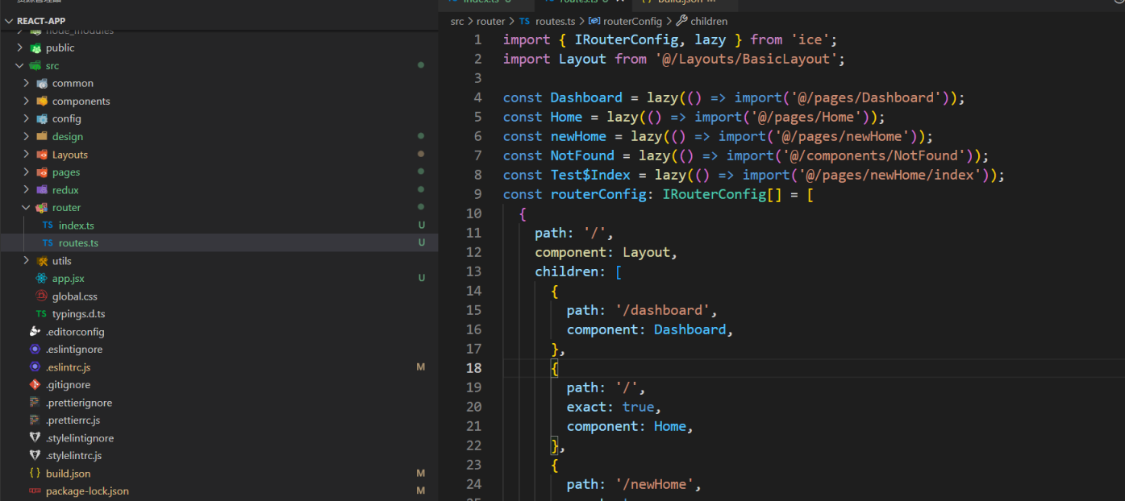This screenshot has height=501, width=1125.
Task: Click the wrench icon before children breadcrumb
Action: pos(681,22)
